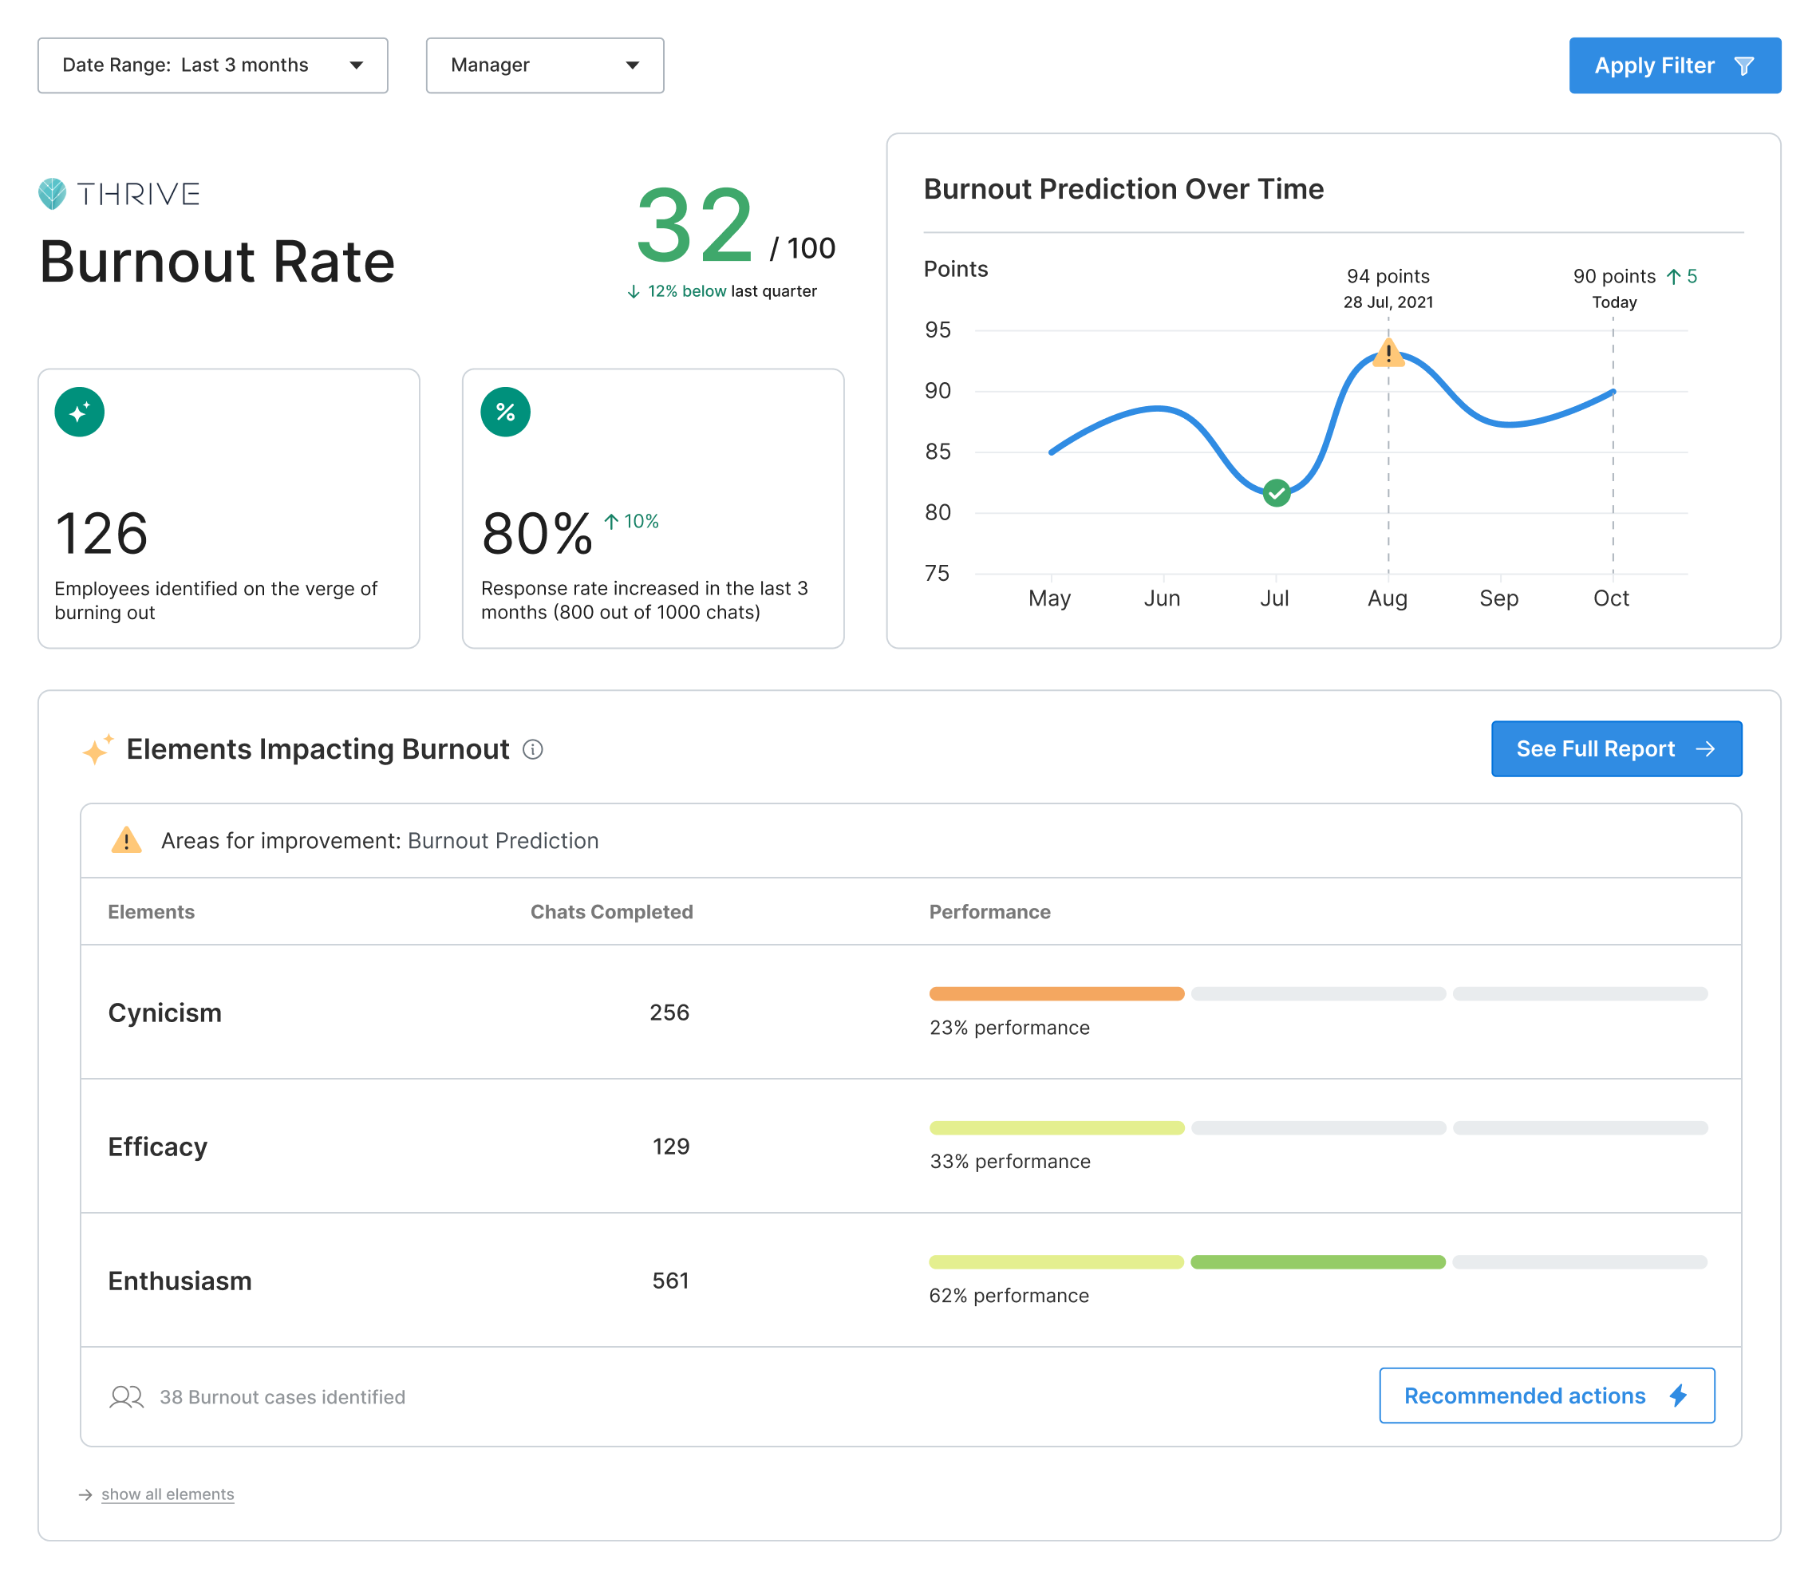Select the Cynicism row label
Image resolution: width=1820 pixels, height=1579 pixels.
pyautogui.click(x=164, y=1013)
